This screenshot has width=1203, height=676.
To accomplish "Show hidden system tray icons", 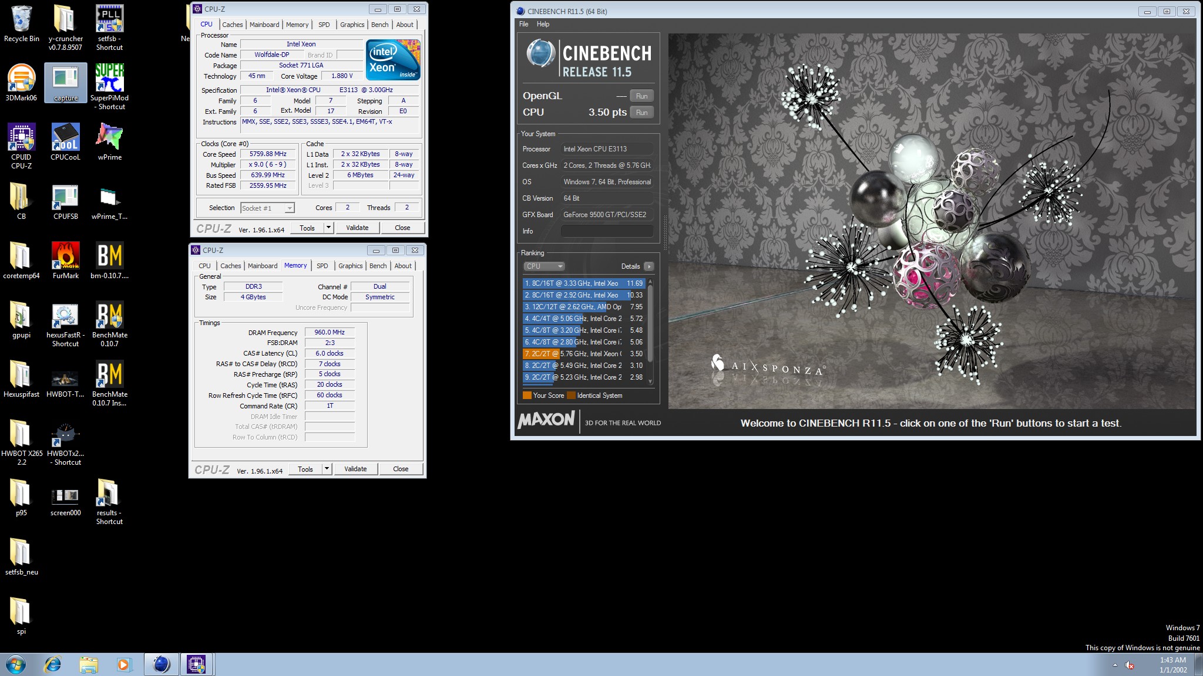I will (x=1115, y=665).
